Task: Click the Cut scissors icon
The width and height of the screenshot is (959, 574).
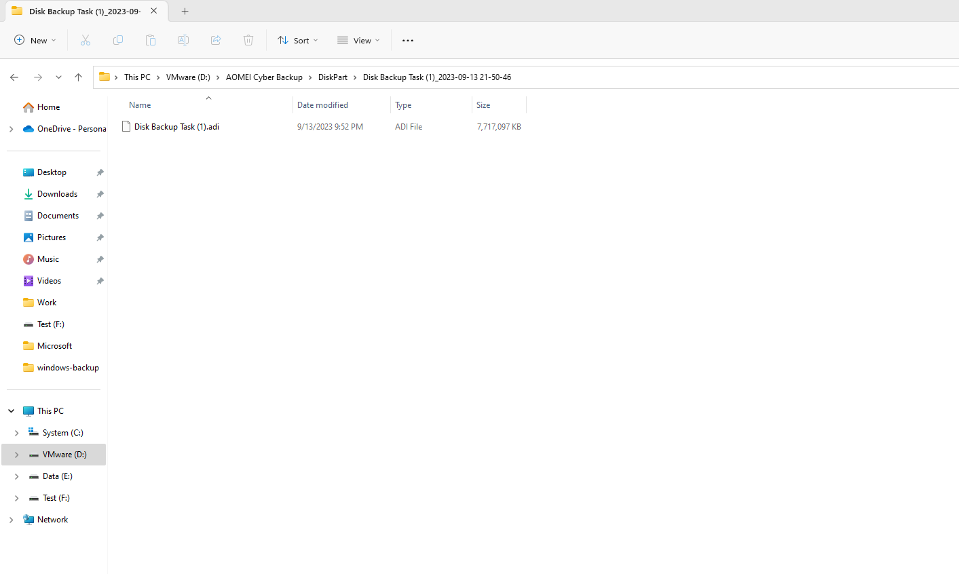Action: 86,40
